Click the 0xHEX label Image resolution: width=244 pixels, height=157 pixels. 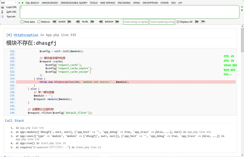62,22
